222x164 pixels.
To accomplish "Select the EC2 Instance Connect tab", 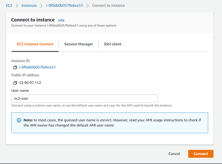I will 35,44.
